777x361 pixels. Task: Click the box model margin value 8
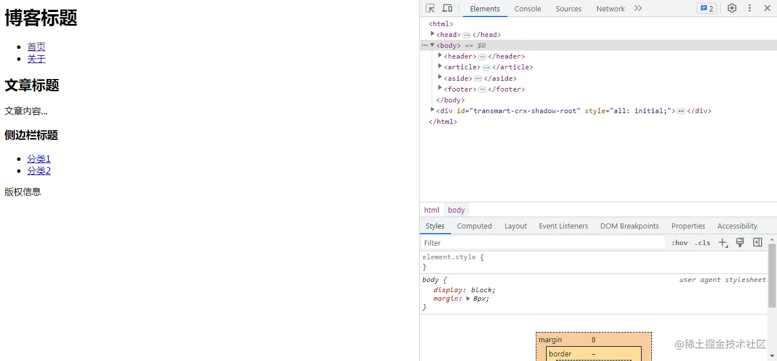593,340
